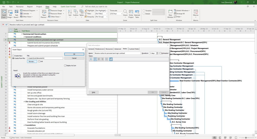The image size is (257, 139).
Task: Check Display As Icon checkbox
Action: coord(65,65)
